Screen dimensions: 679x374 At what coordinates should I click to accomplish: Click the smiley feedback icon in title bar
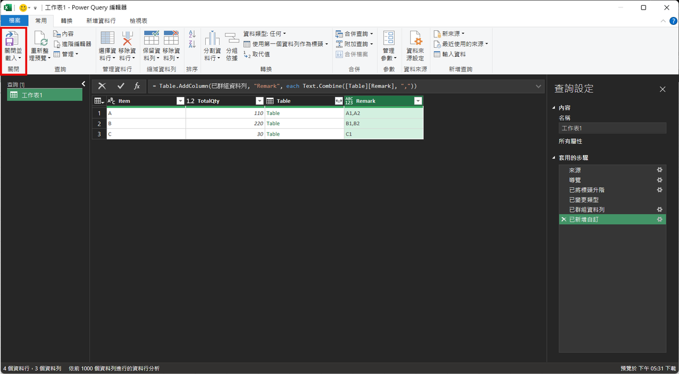(23, 8)
